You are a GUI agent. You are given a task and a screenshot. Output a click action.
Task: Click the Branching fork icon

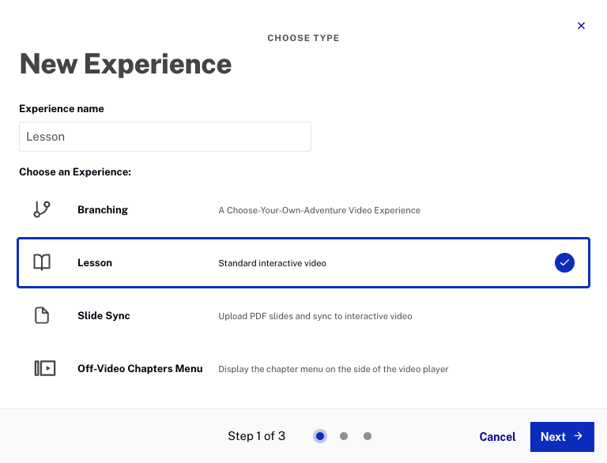coord(42,209)
